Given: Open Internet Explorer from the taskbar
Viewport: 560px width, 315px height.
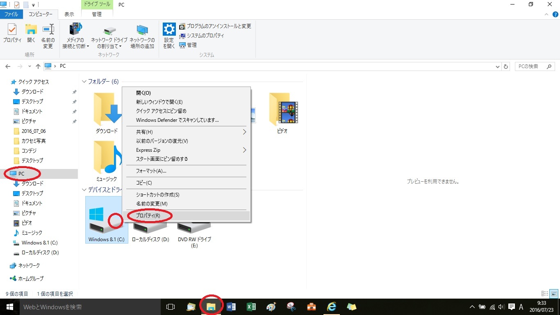Looking at the screenshot, I should 331,307.
